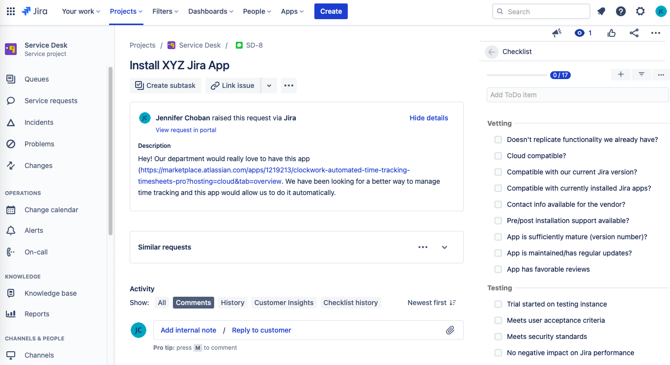Click the share issue icon
The image size is (670, 365).
click(634, 33)
